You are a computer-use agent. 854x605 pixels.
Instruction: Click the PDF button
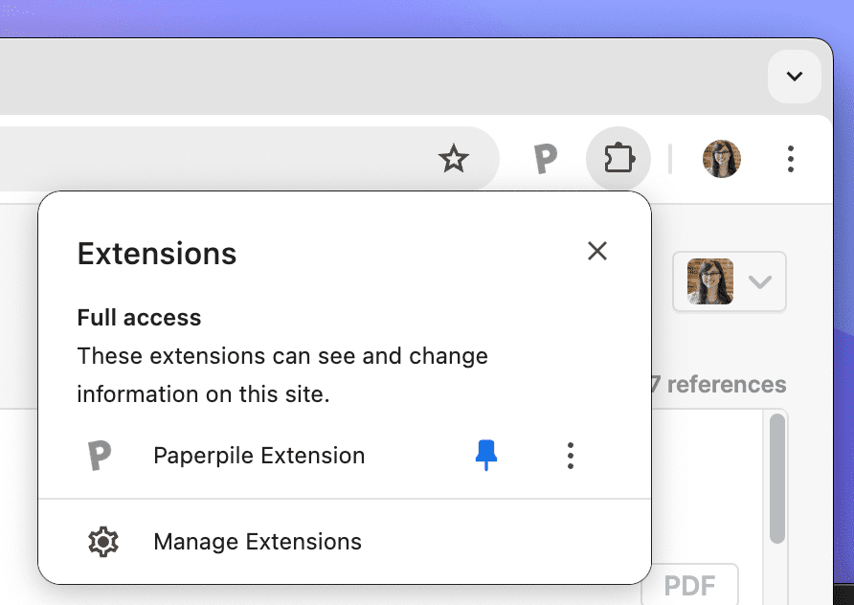[x=703, y=584]
